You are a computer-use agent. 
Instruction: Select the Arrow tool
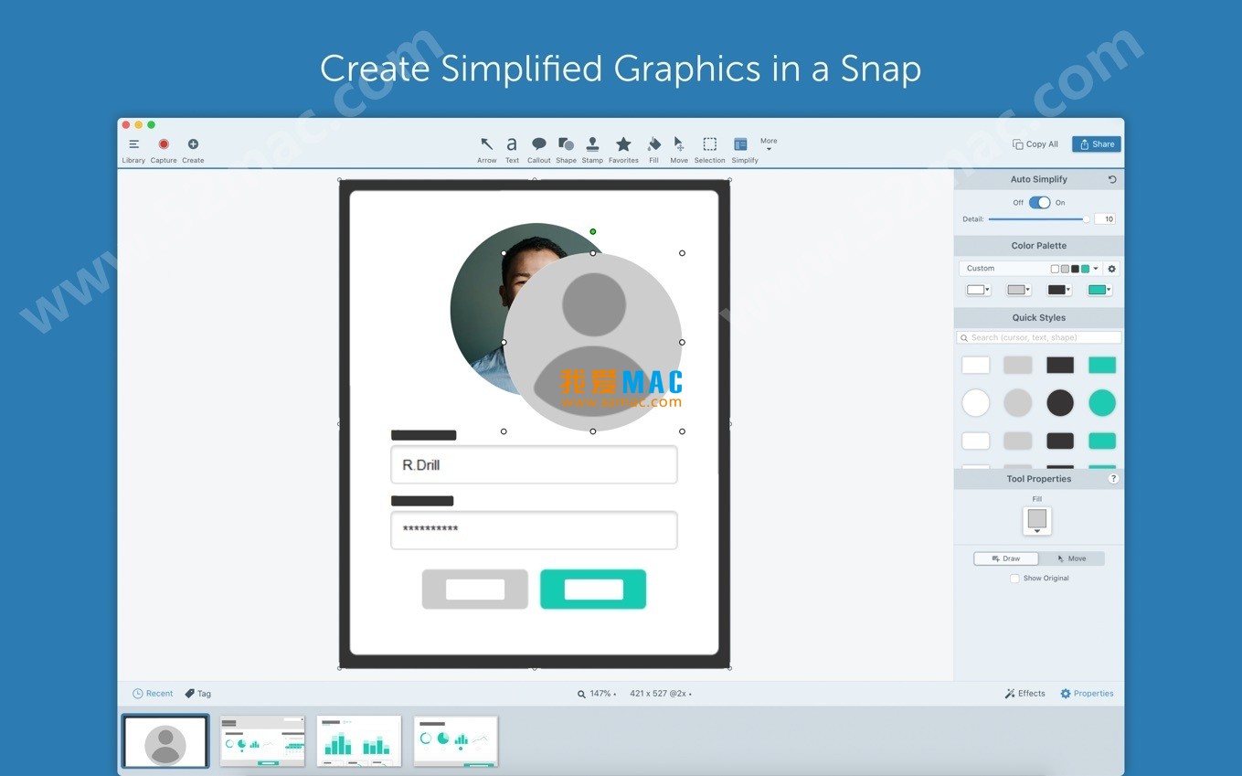(x=487, y=149)
